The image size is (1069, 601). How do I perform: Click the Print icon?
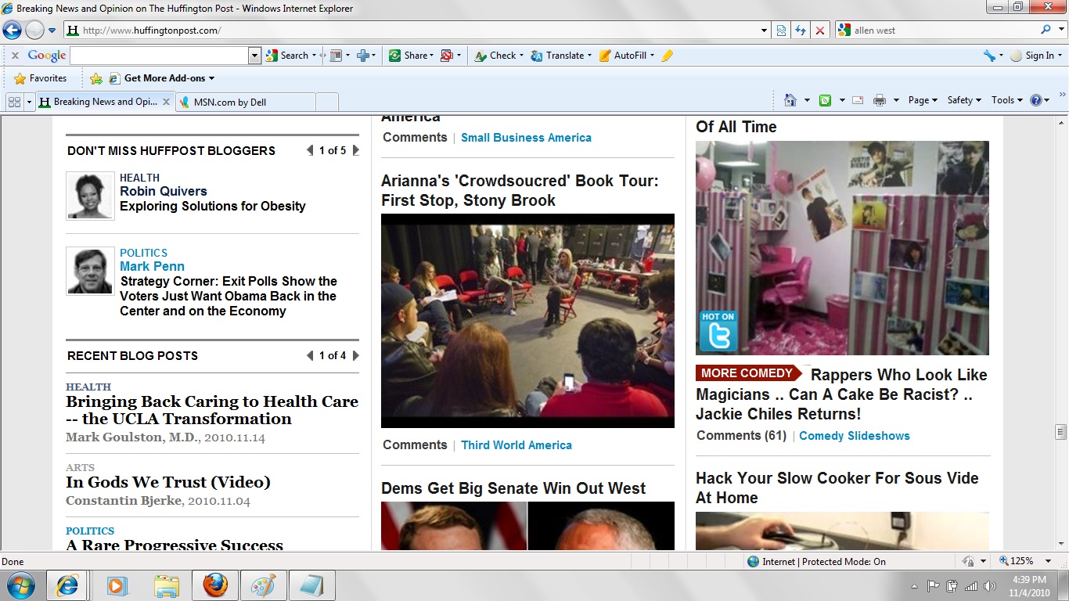pyautogui.click(x=879, y=100)
